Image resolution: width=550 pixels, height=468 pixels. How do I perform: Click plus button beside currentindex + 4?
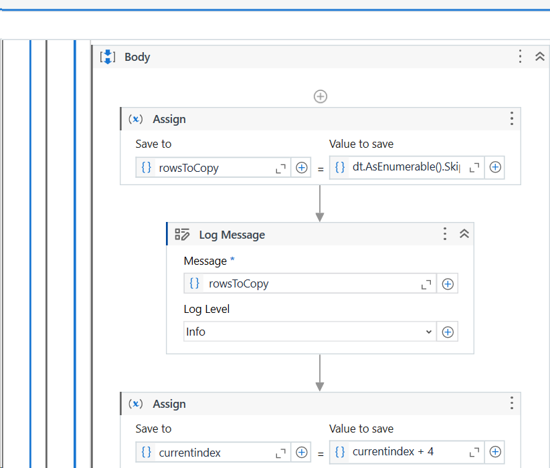(495, 452)
